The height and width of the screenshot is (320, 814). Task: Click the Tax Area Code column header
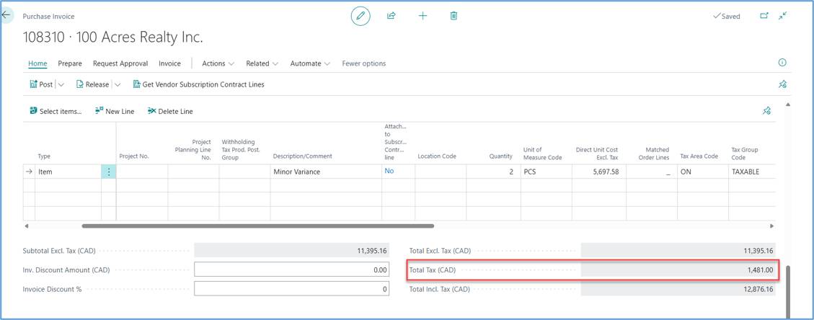click(x=699, y=156)
